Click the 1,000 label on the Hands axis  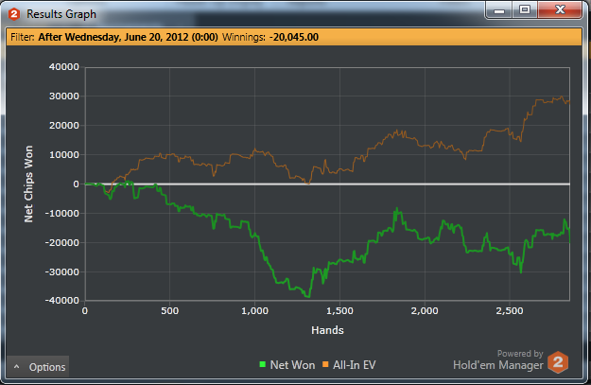coord(255,311)
